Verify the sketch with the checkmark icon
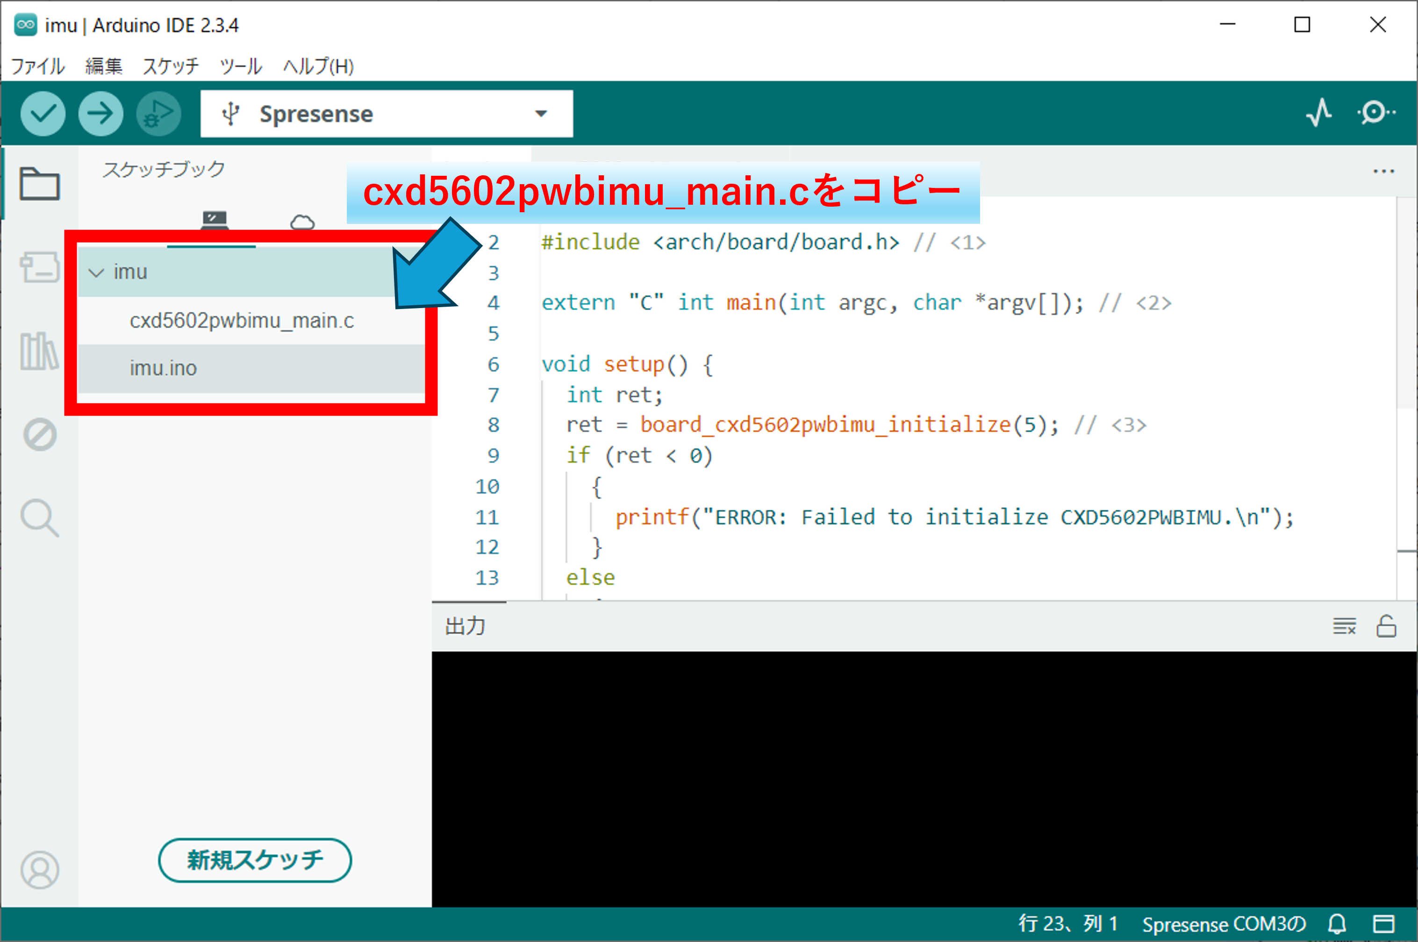 click(x=43, y=114)
